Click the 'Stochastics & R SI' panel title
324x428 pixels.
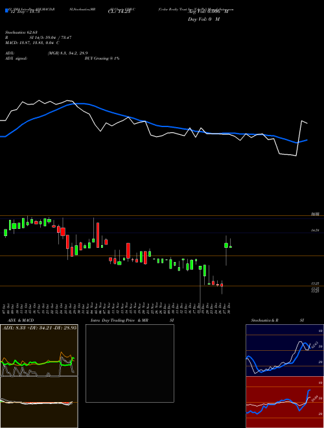[x=277, y=320]
